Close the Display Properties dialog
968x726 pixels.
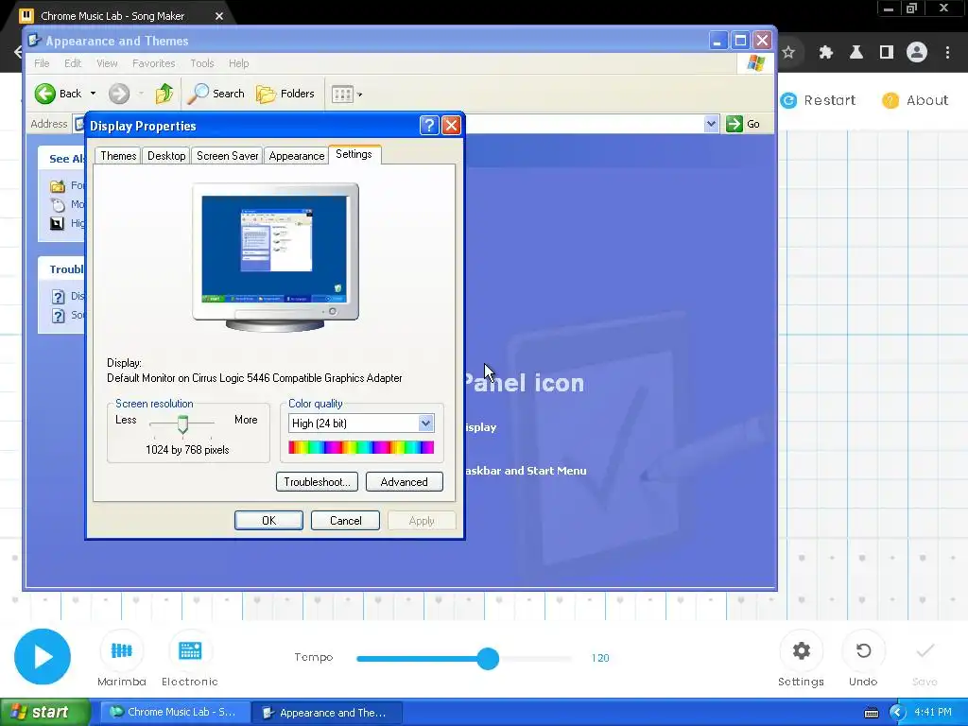click(451, 126)
